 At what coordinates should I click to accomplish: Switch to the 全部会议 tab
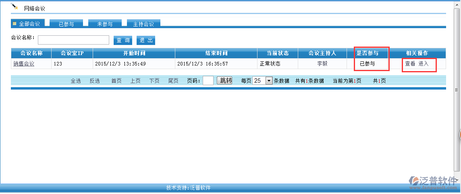pos(27,24)
